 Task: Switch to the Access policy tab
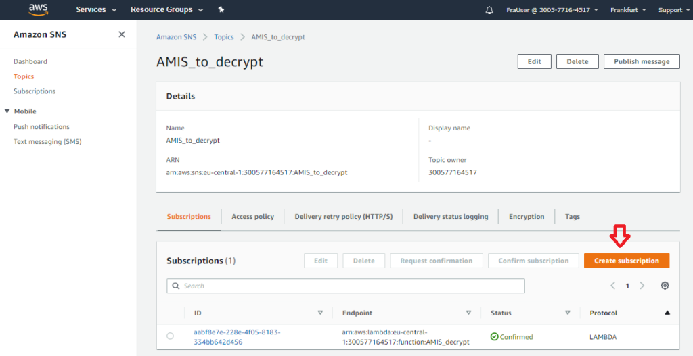252,217
